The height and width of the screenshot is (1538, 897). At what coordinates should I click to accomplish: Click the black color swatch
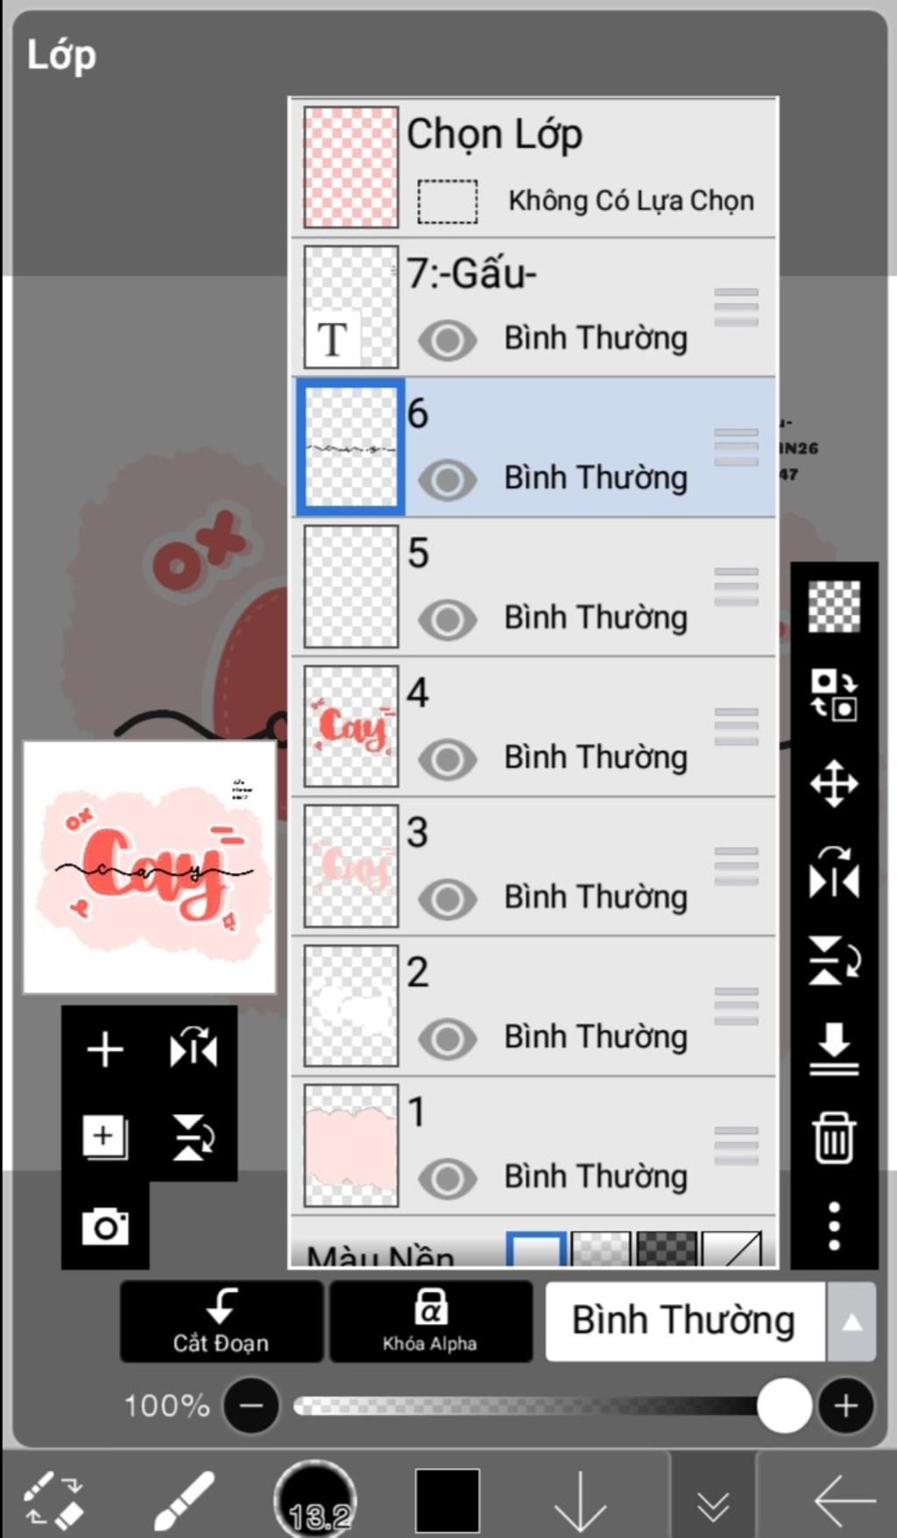(448, 1501)
